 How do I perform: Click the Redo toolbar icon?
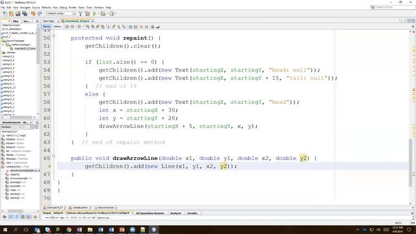[40, 14]
